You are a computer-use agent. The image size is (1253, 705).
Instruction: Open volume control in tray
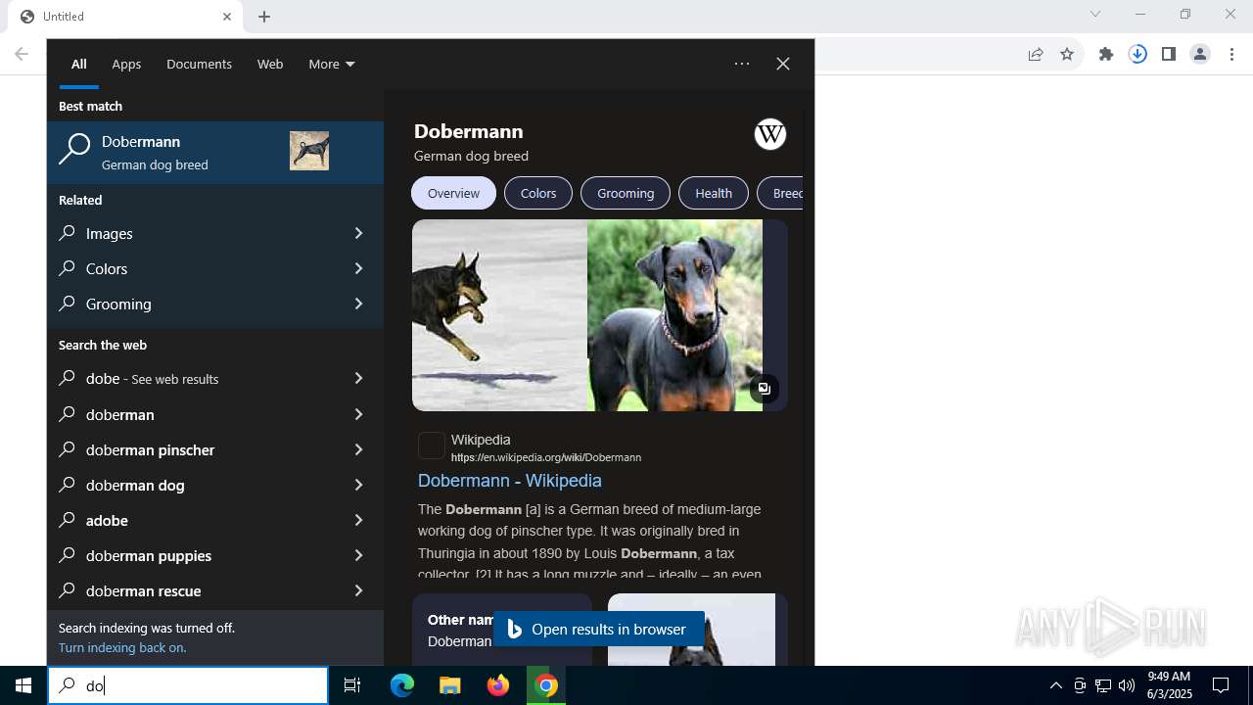[x=1127, y=685]
